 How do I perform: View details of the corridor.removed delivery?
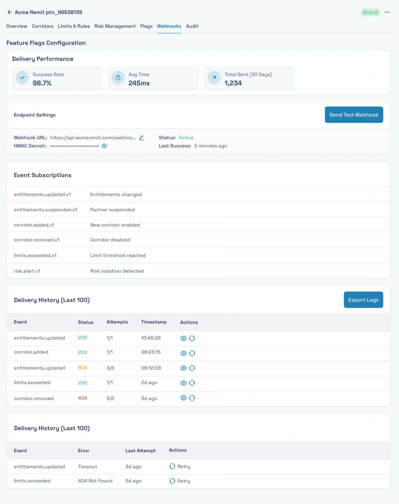click(x=183, y=398)
